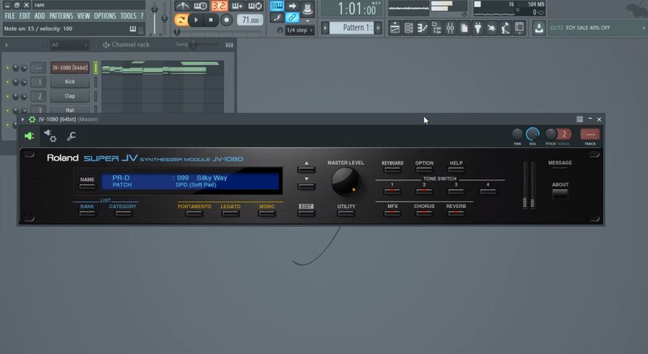This screenshot has width=648, height=354.
Task: Open the Channel rack options menu arrow
Action: (6, 45)
